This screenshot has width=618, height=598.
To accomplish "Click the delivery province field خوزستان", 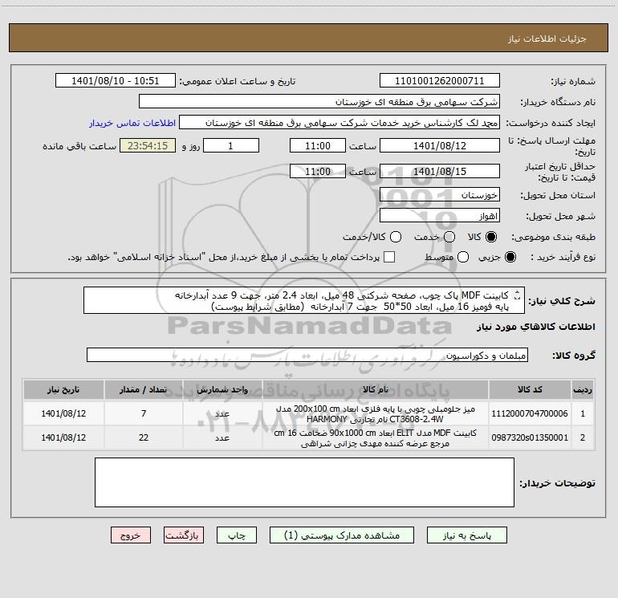I will (x=440, y=195).
